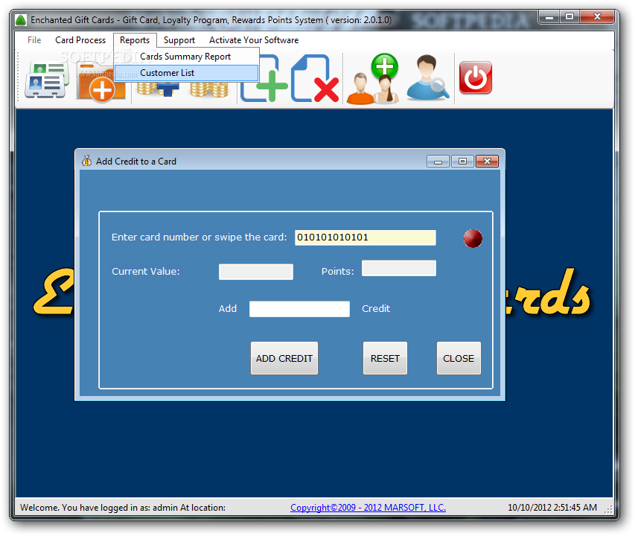Click the 'Enter card number or swipe' label
Screen dimensions: 635x536
[x=199, y=237]
